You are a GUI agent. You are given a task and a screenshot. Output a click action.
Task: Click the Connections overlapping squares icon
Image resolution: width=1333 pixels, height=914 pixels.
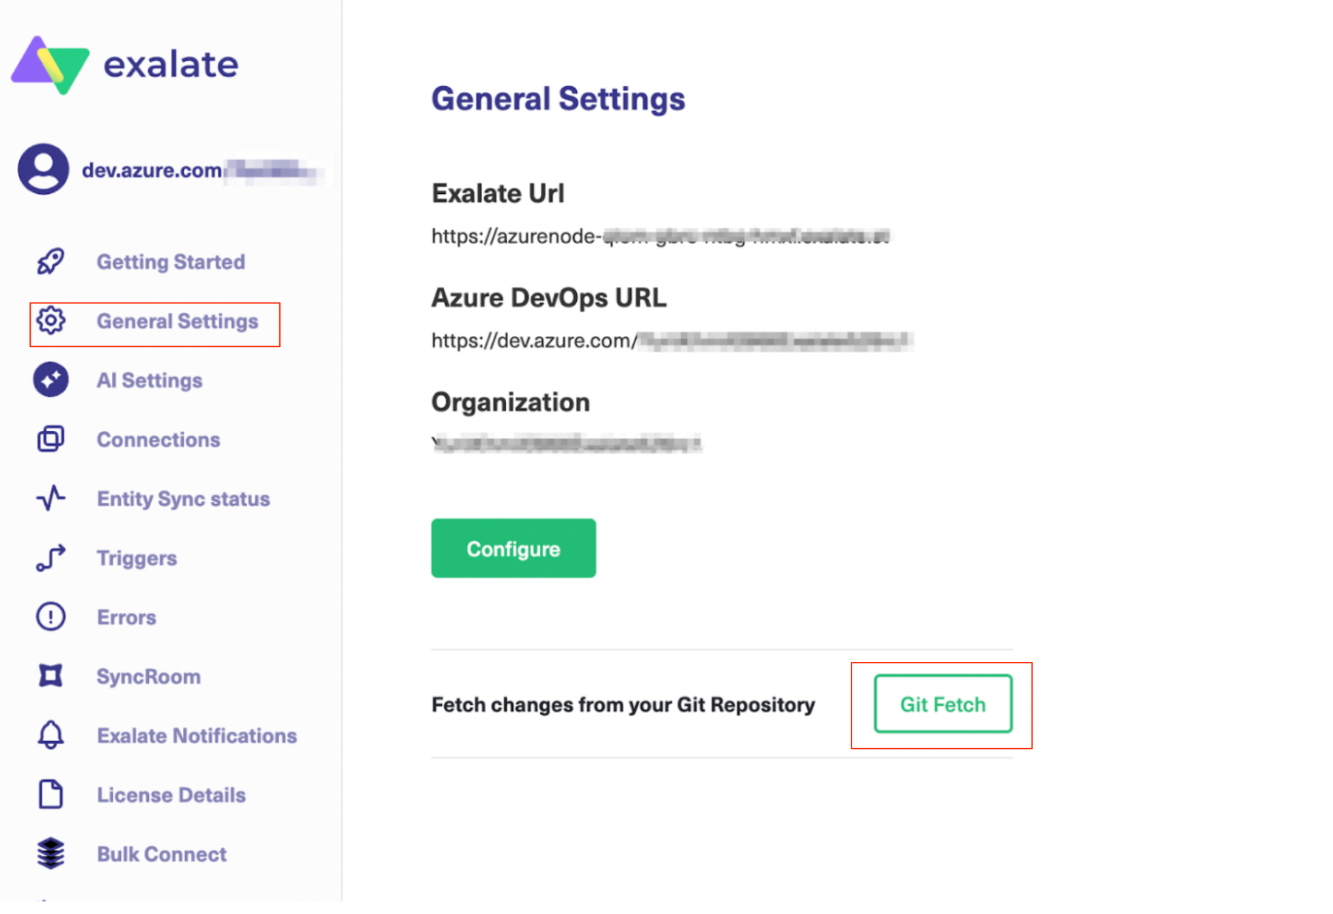pyautogui.click(x=51, y=439)
